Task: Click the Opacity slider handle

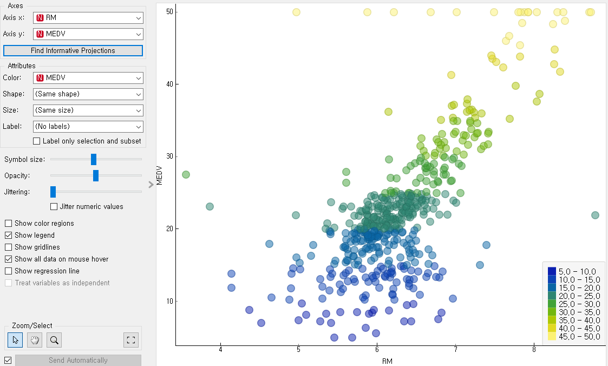Action: (96, 175)
